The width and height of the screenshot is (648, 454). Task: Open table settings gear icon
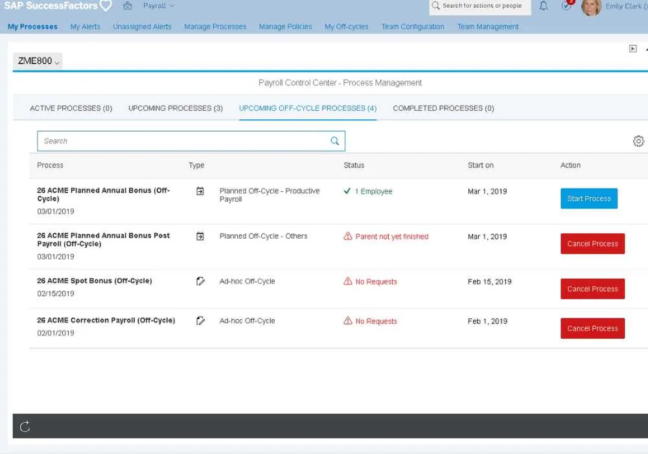tap(638, 141)
